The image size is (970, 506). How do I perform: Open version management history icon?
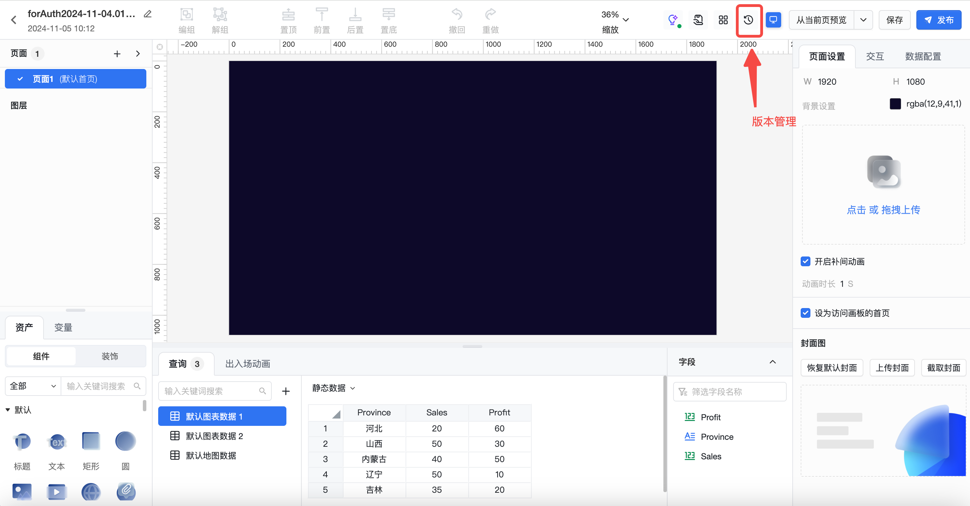(x=748, y=20)
